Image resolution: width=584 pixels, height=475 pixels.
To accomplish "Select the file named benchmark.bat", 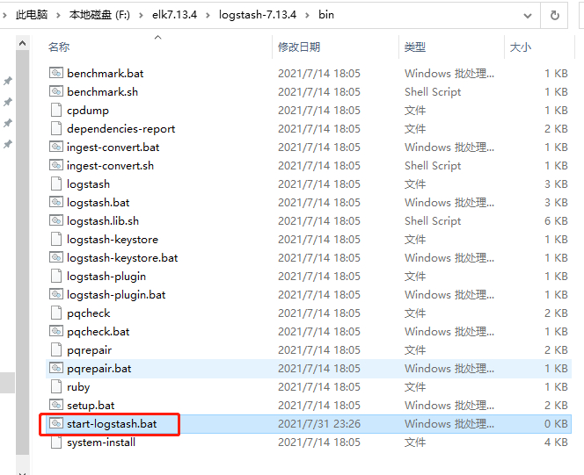I will pos(105,73).
